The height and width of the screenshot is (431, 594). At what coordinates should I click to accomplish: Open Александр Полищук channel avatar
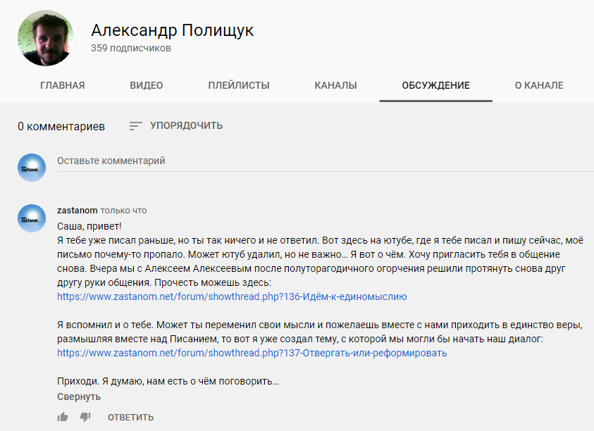(46, 38)
